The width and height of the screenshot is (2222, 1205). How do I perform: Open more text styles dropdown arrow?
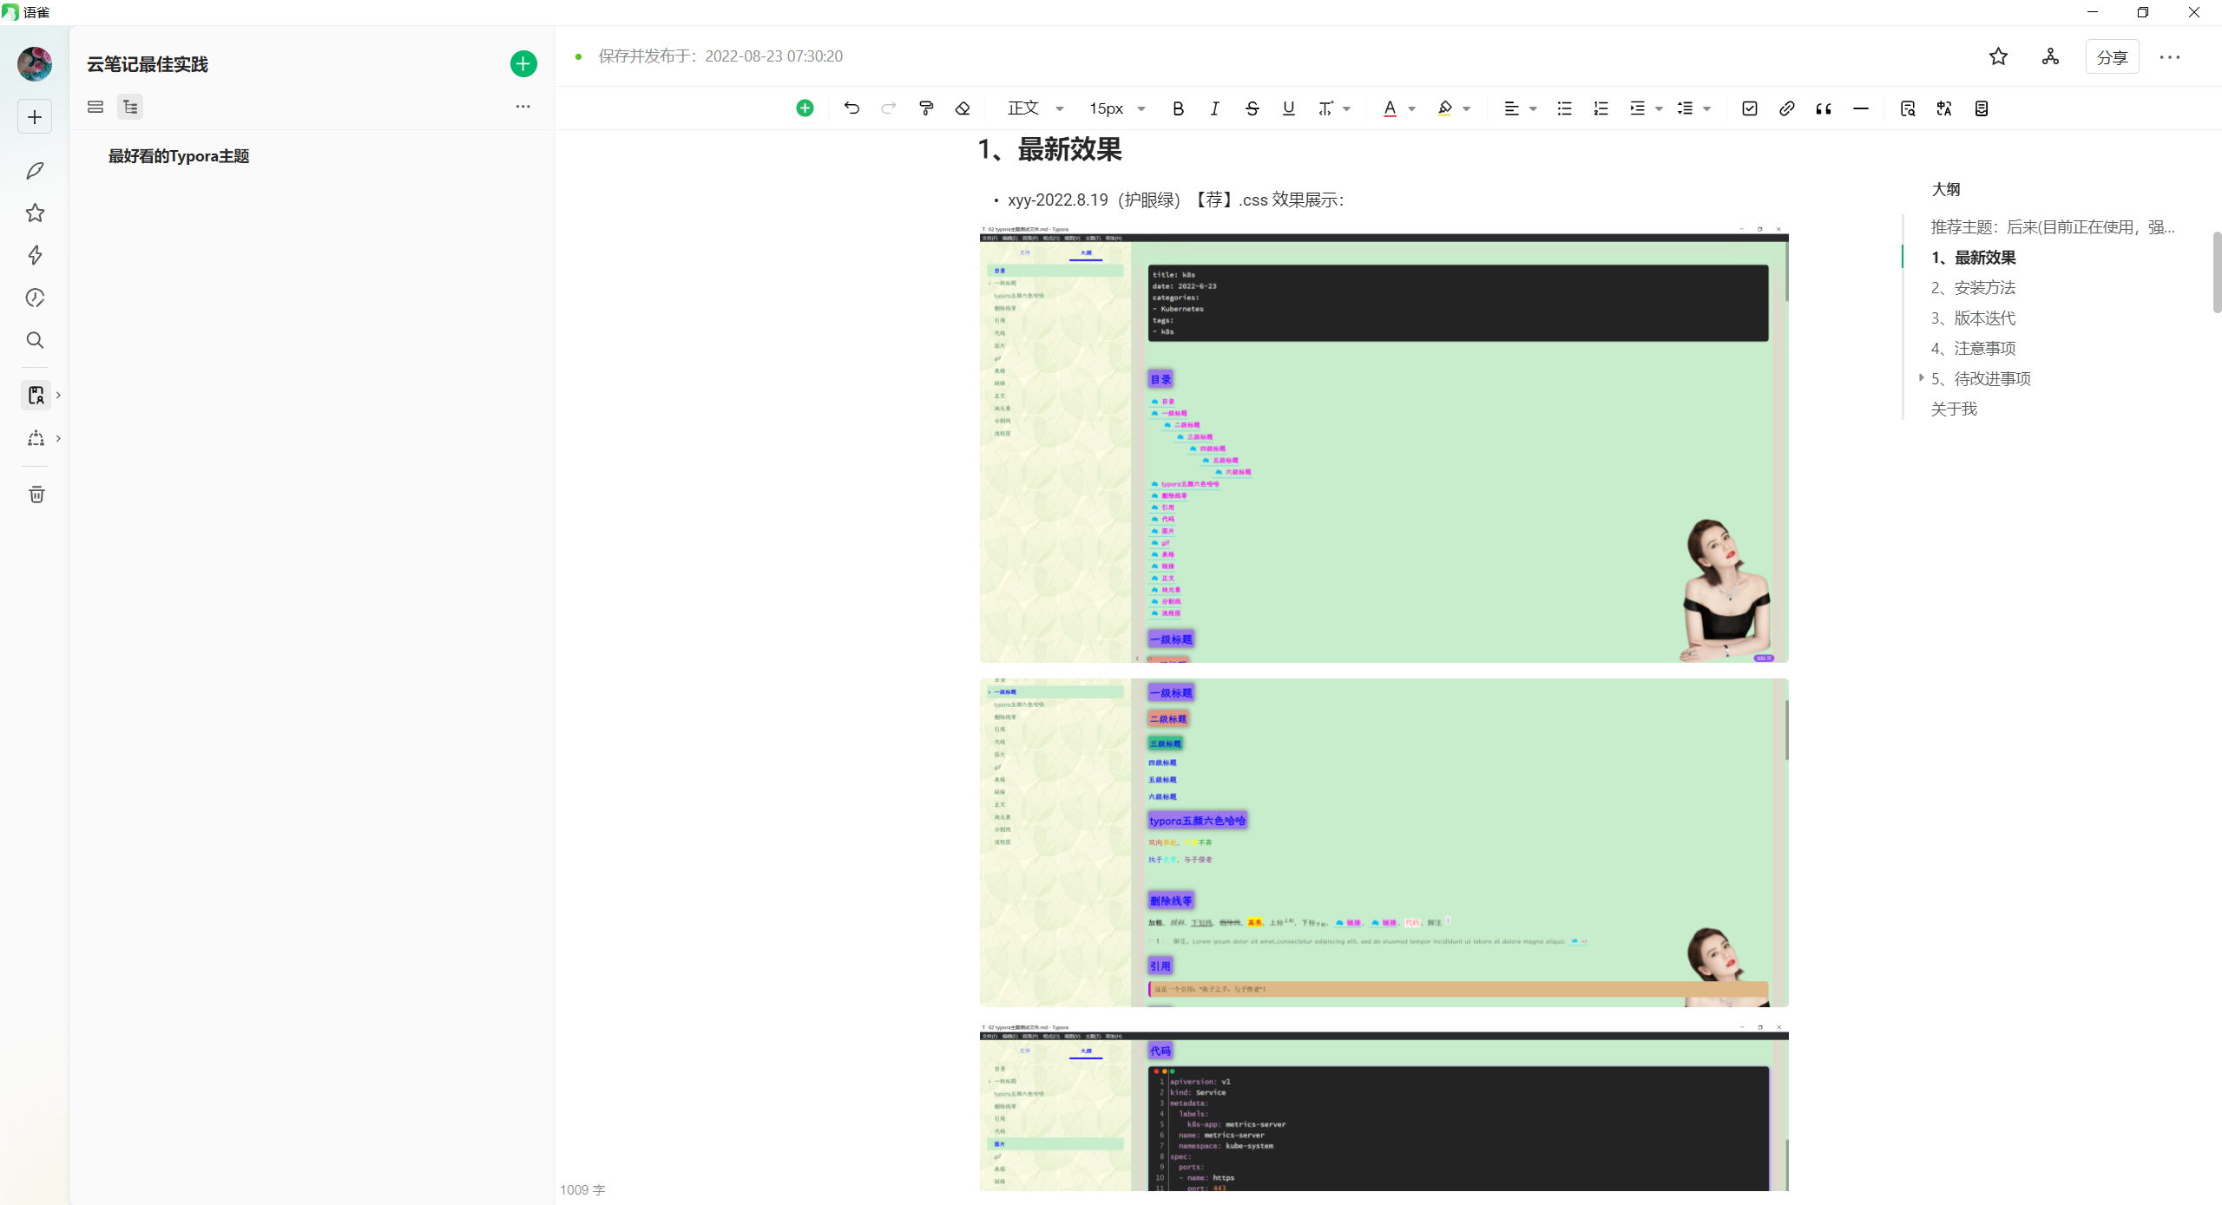(x=1347, y=108)
